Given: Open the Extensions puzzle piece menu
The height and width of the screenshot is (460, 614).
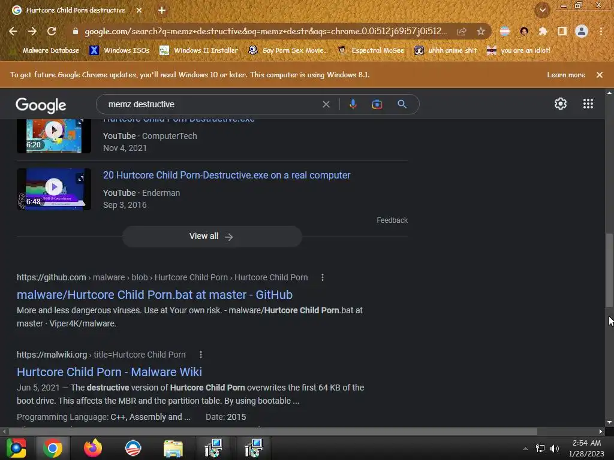Looking at the screenshot, I should click(543, 31).
